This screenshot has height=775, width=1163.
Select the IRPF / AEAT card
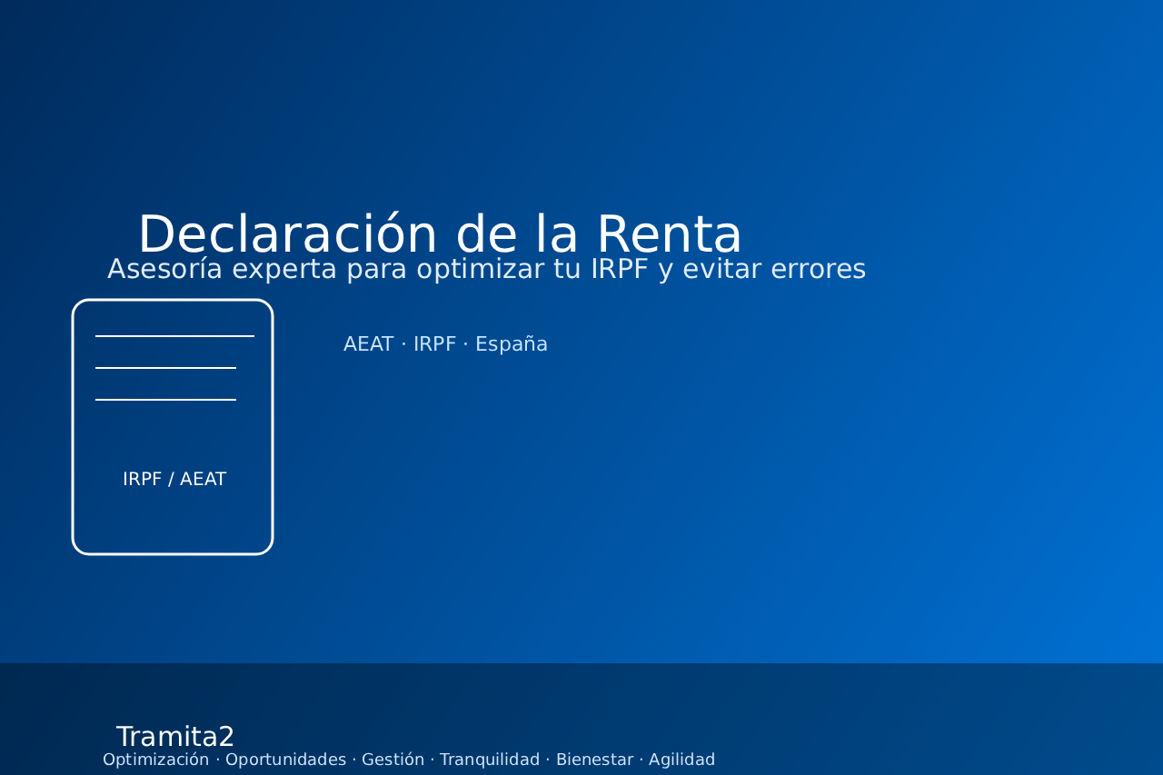tap(173, 427)
